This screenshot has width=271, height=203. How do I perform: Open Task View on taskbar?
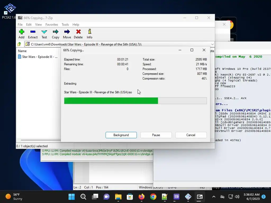click(95, 197)
